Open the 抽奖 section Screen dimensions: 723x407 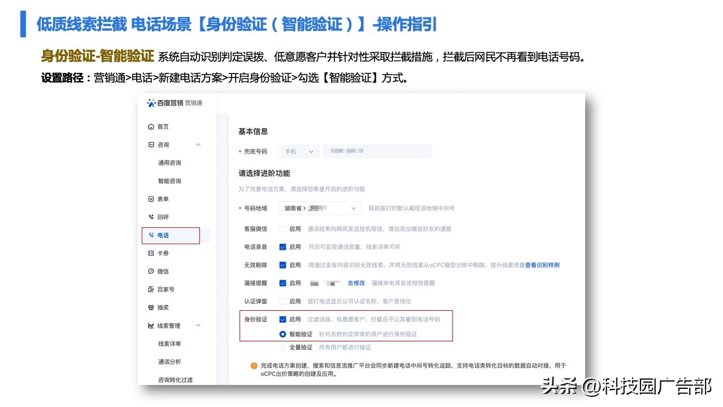(163, 307)
